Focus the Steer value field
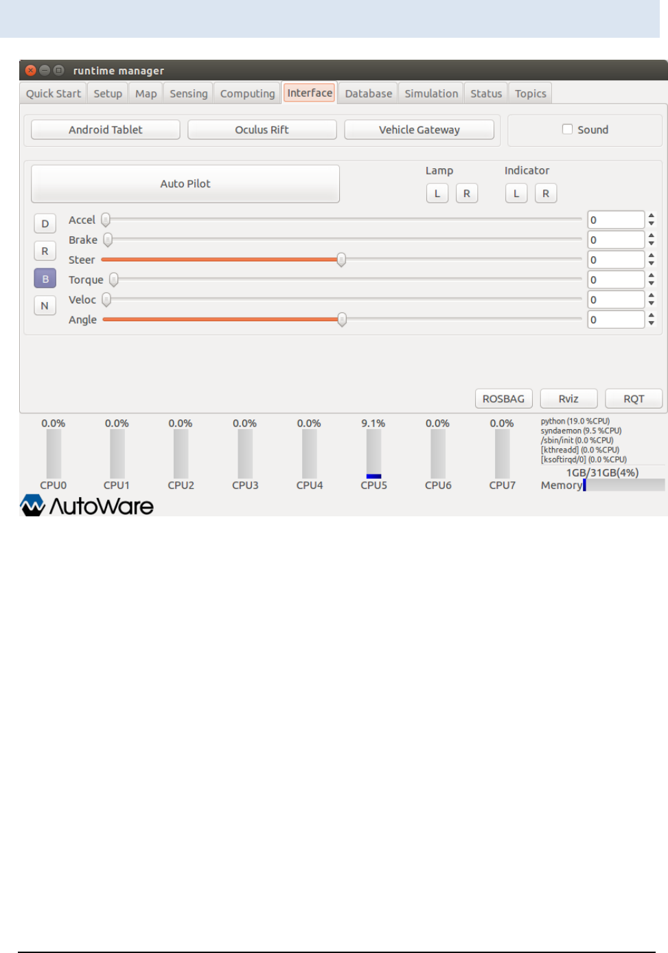Screen dimensions: 668x953 [616, 260]
